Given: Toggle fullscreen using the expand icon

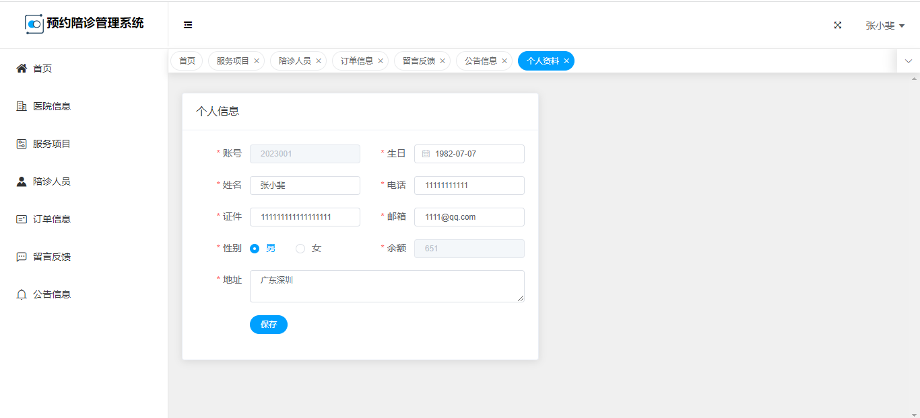Looking at the screenshot, I should click(x=838, y=26).
